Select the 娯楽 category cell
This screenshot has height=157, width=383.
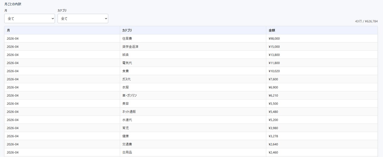pyautogui.click(x=193, y=55)
